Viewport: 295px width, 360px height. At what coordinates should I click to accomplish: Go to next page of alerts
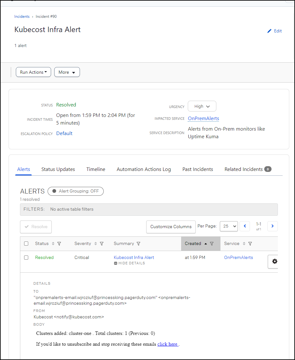pos(272,226)
